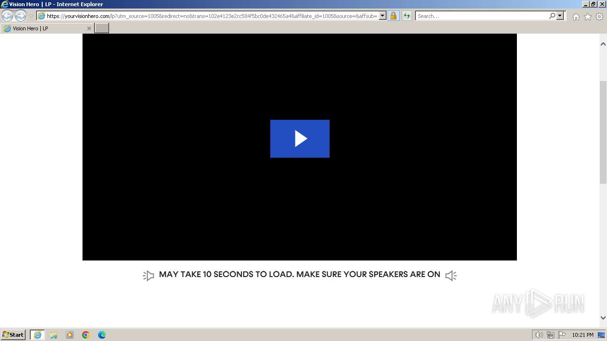Image resolution: width=607 pixels, height=341 pixels.
Task: Click the magnifier search icon
Action: pyautogui.click(x=552, y=16)
